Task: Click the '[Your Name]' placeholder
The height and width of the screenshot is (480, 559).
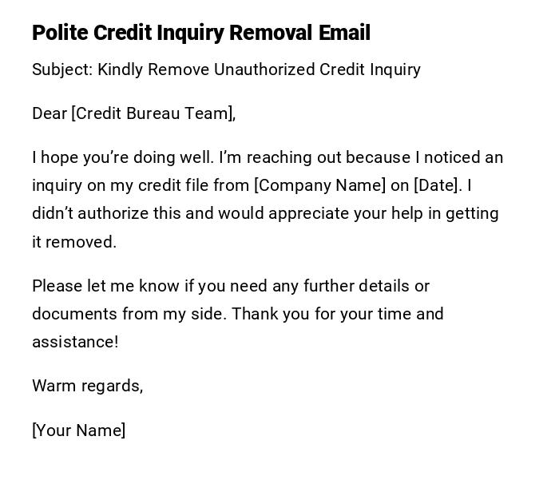Action: click(x=79, y=430)
